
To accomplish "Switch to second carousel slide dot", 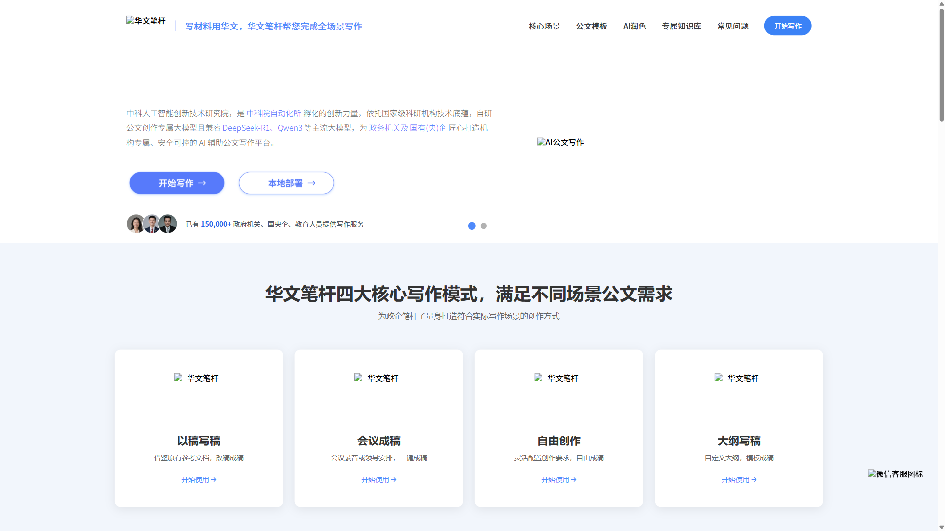I will click(x=484, y=226).
